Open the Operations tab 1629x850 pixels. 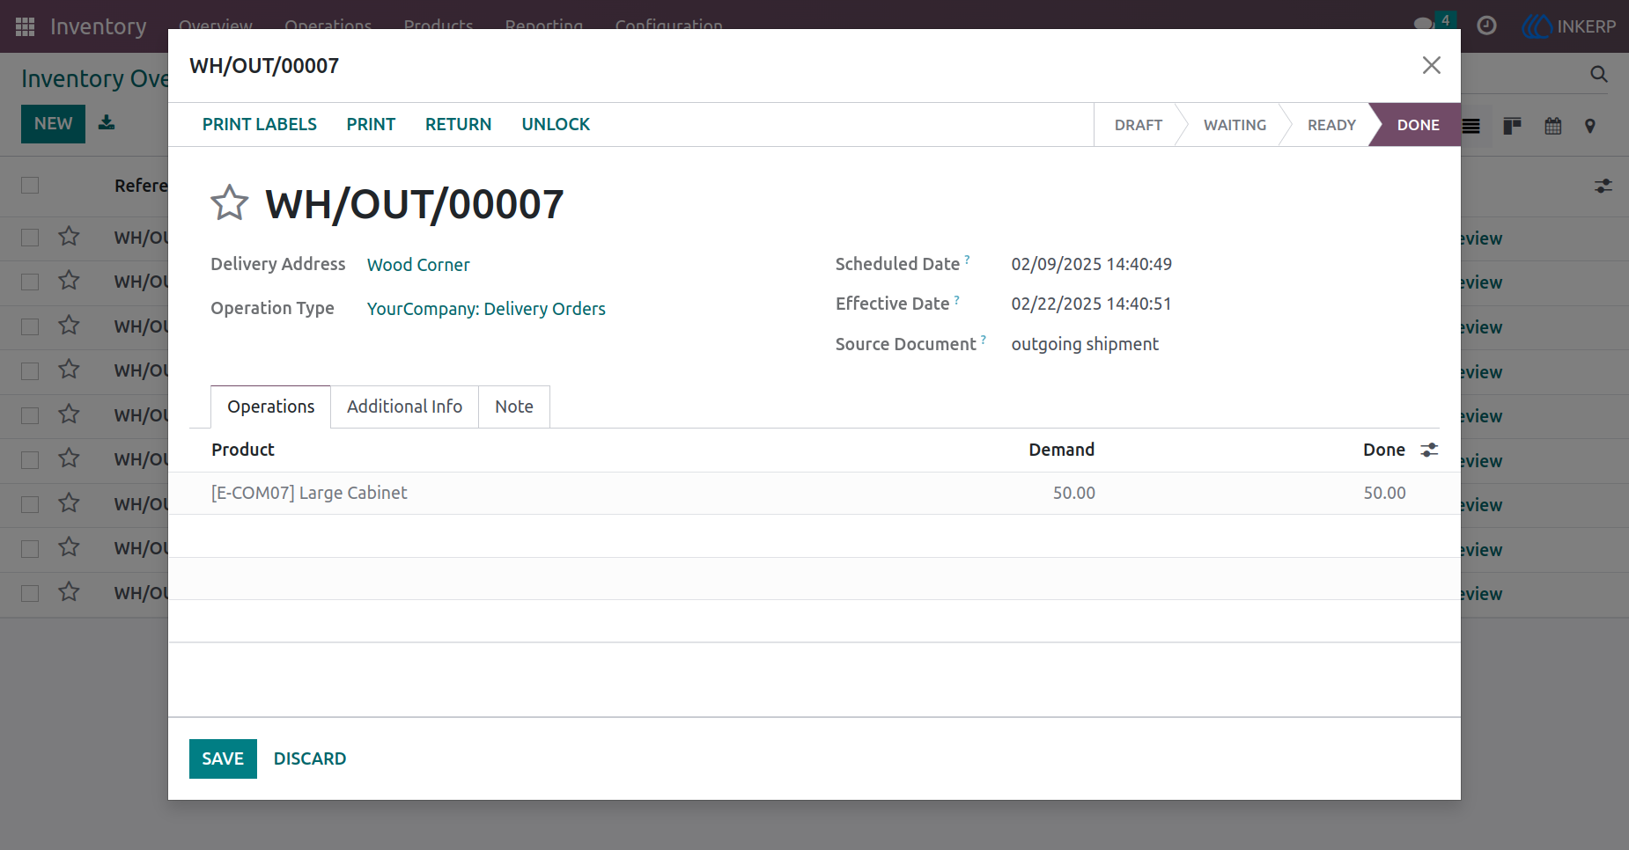pos(270,407)
